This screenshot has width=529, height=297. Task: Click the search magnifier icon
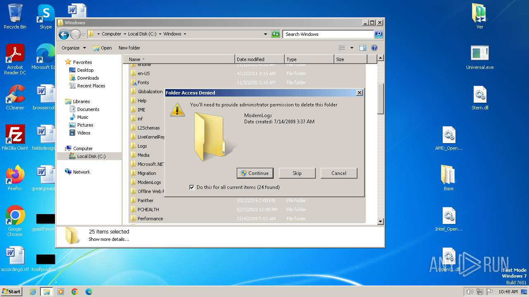pos(379,34)
